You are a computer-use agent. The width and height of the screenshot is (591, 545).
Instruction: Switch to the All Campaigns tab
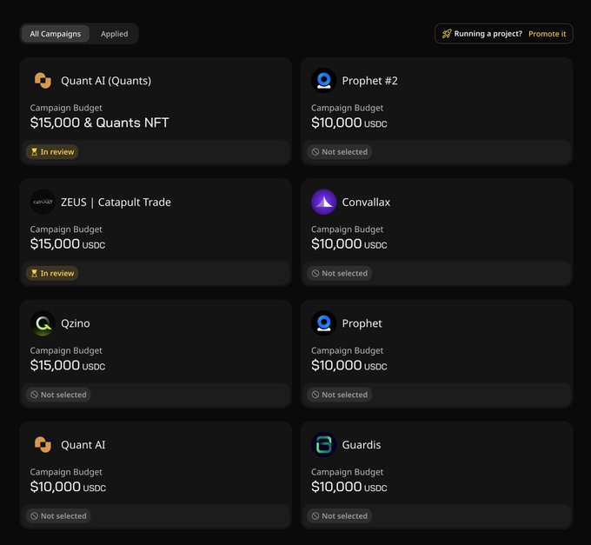(56, 34)
